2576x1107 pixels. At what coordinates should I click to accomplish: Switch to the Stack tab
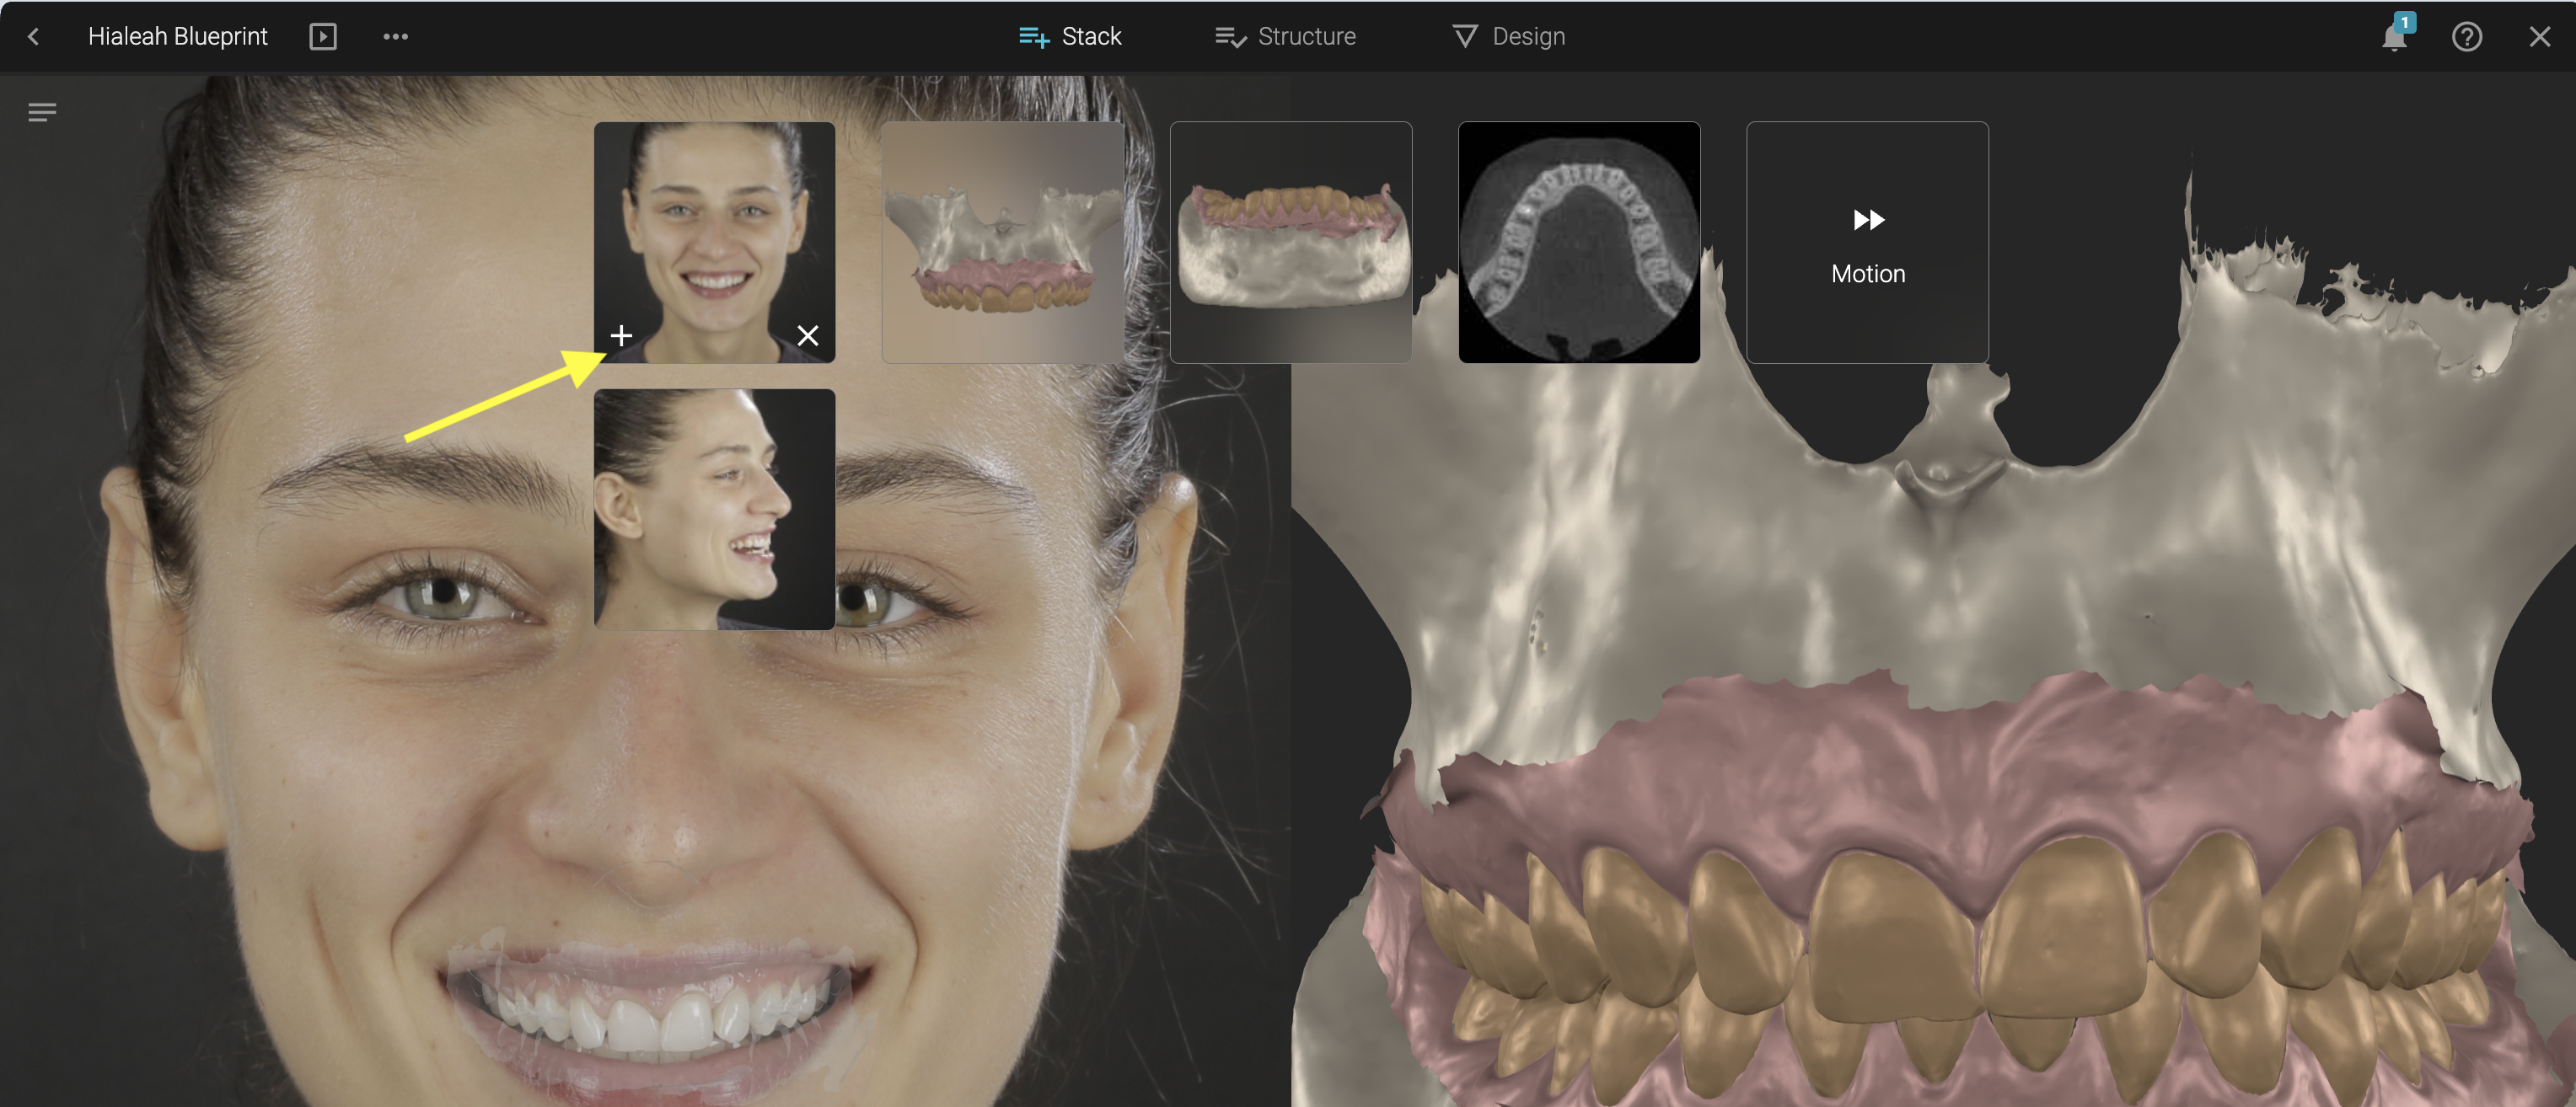point(1069,37)
